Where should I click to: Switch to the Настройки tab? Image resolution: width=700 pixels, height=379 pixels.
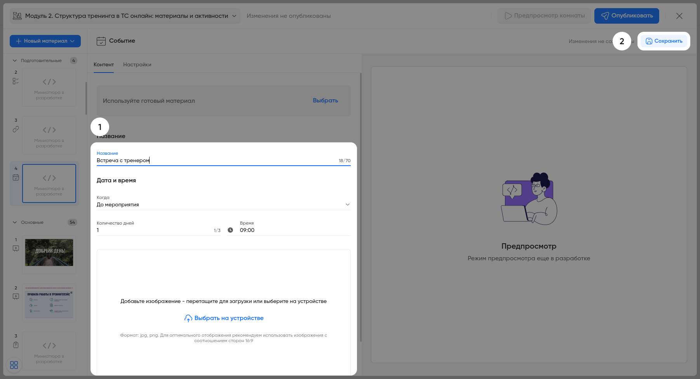tap(137, 65)
